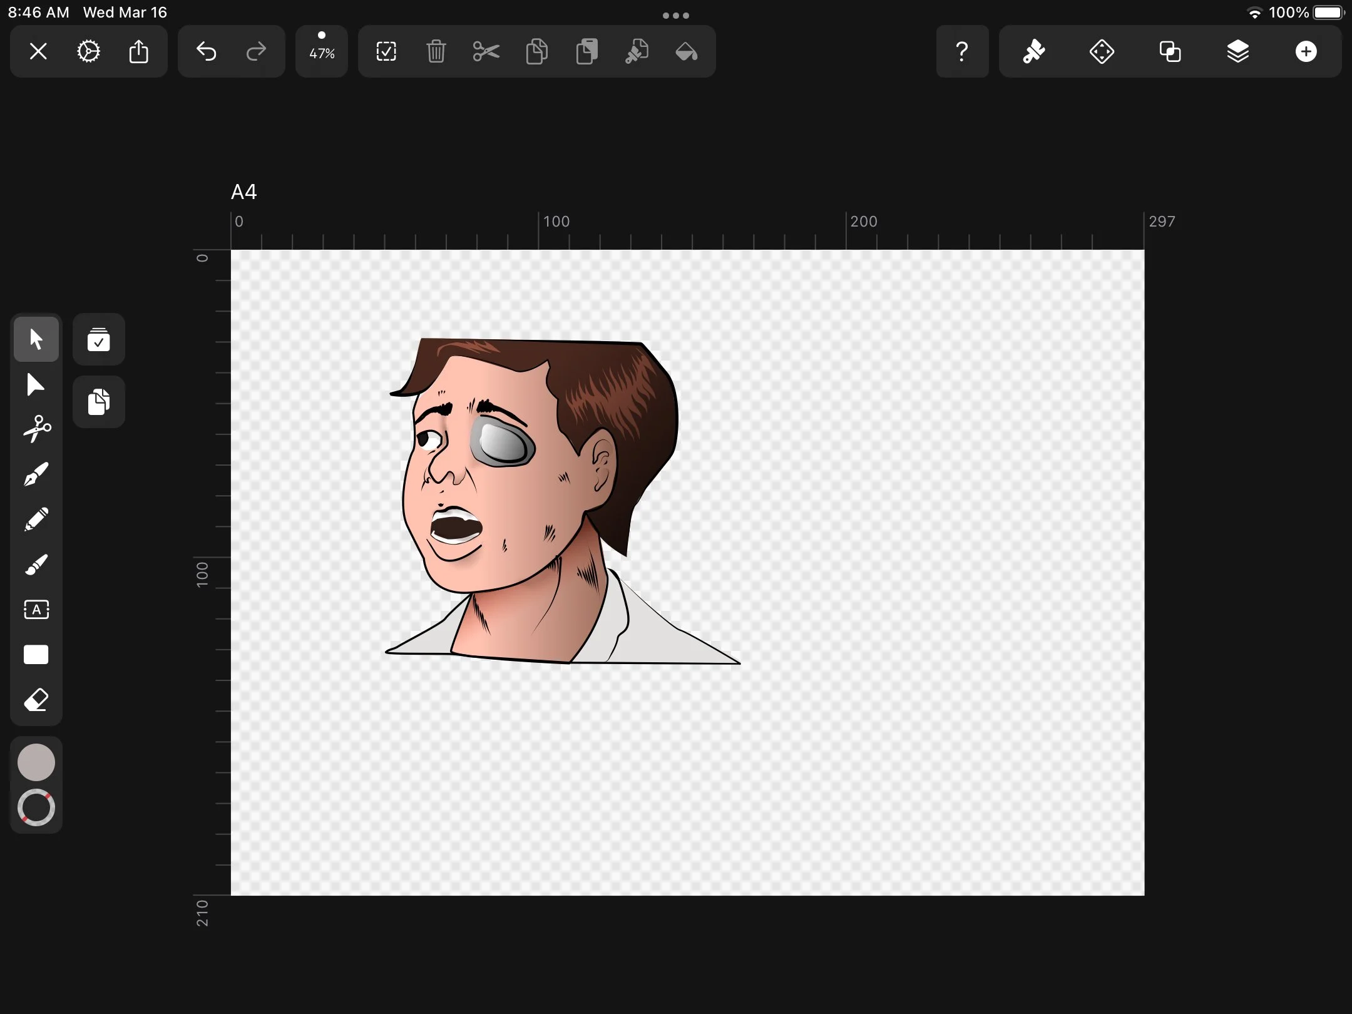Select the Text tool
Image resolution: width=1352 pixels, height=1014 pixels.
(x=36, y=610)
